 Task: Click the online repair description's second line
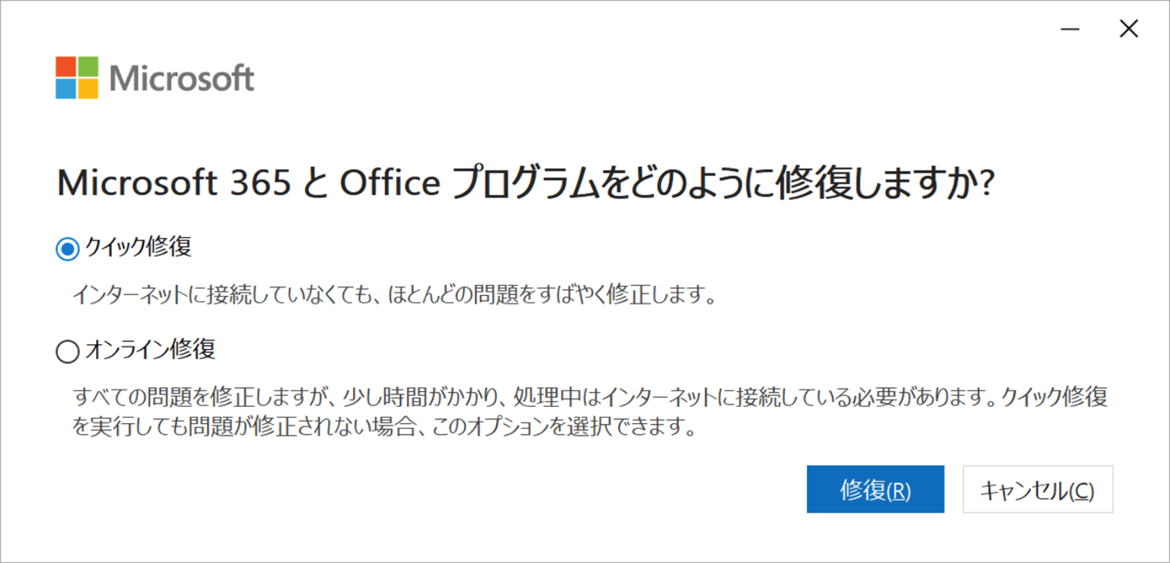coord(385,427)
